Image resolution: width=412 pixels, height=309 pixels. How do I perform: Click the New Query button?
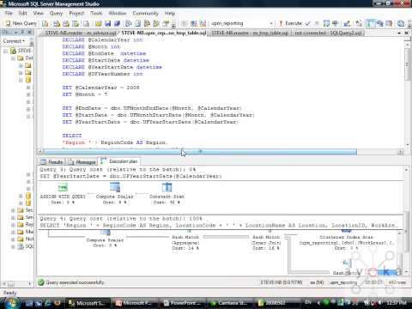click(21, 23)
